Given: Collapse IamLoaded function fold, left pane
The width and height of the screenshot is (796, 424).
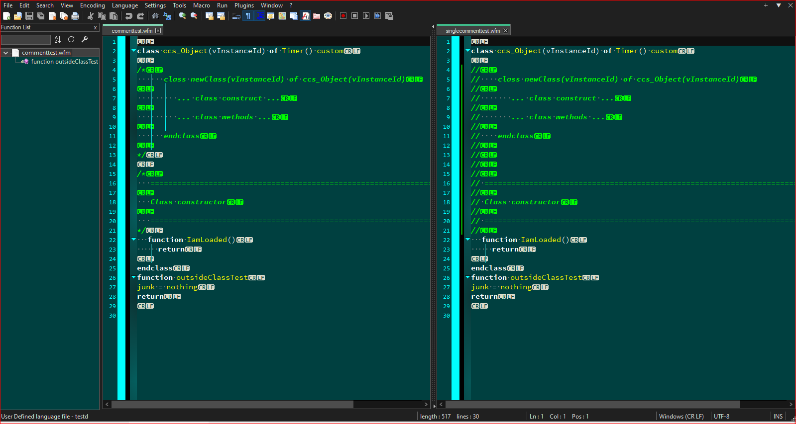Looking at the screenshot, I should point(133,240).
